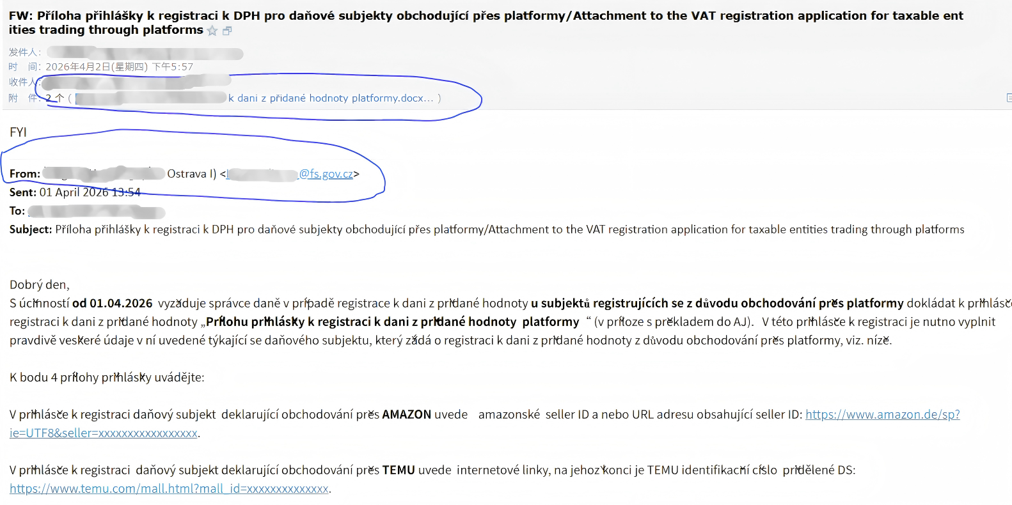Click the bold FW: email subject title
This screenshot has height=505, width=1012.
pyautogui.click(x=448, y=16)
